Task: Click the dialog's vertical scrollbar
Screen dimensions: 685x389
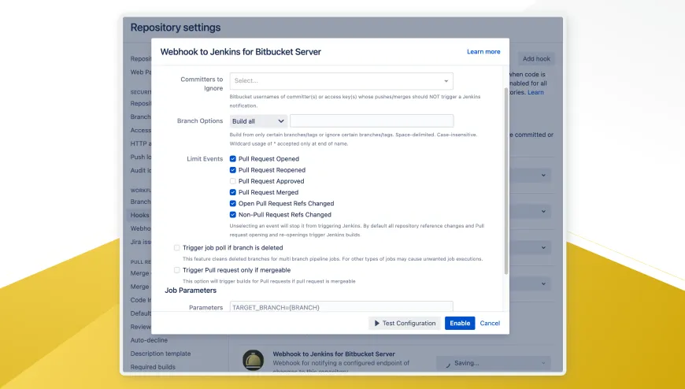Action: (x=505, y=181)
